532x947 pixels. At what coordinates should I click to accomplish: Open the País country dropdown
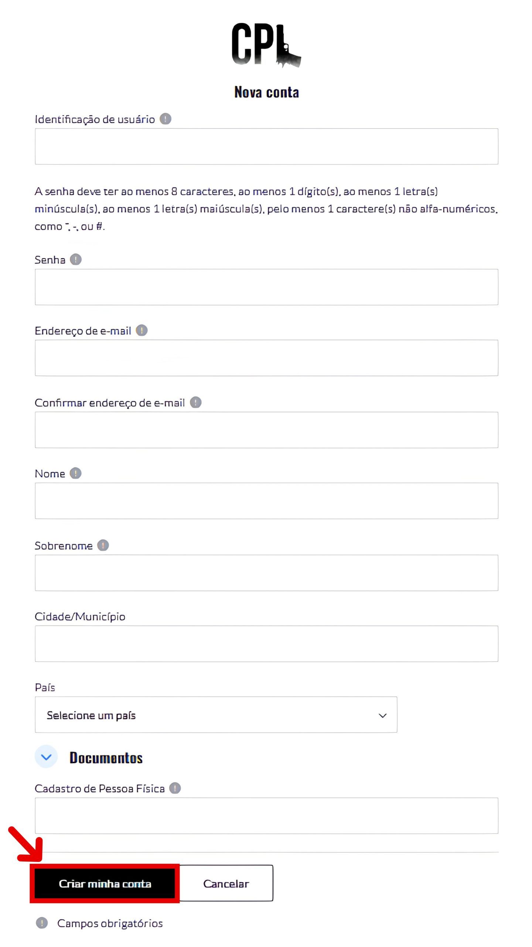click(x=216, y=715)
